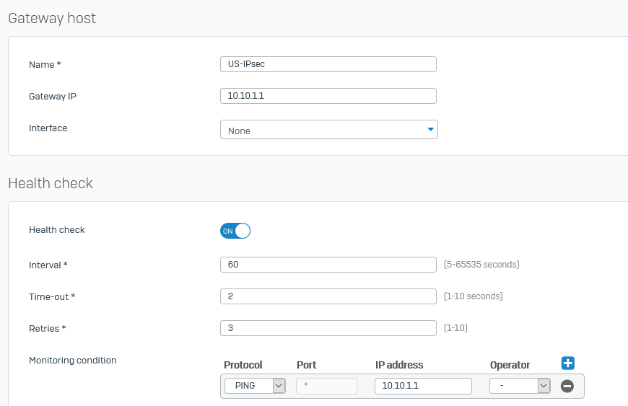
Task: Remove the PING monitoring condition row
Action: (567, 386)
